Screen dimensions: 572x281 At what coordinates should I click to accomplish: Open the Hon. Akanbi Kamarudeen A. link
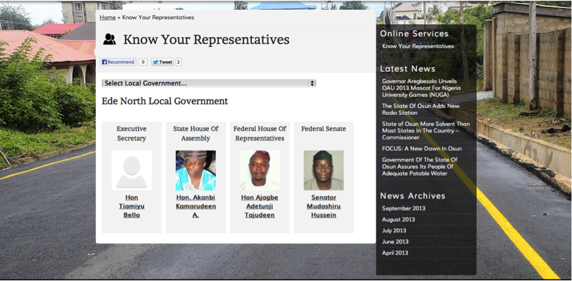click(196, 206)
